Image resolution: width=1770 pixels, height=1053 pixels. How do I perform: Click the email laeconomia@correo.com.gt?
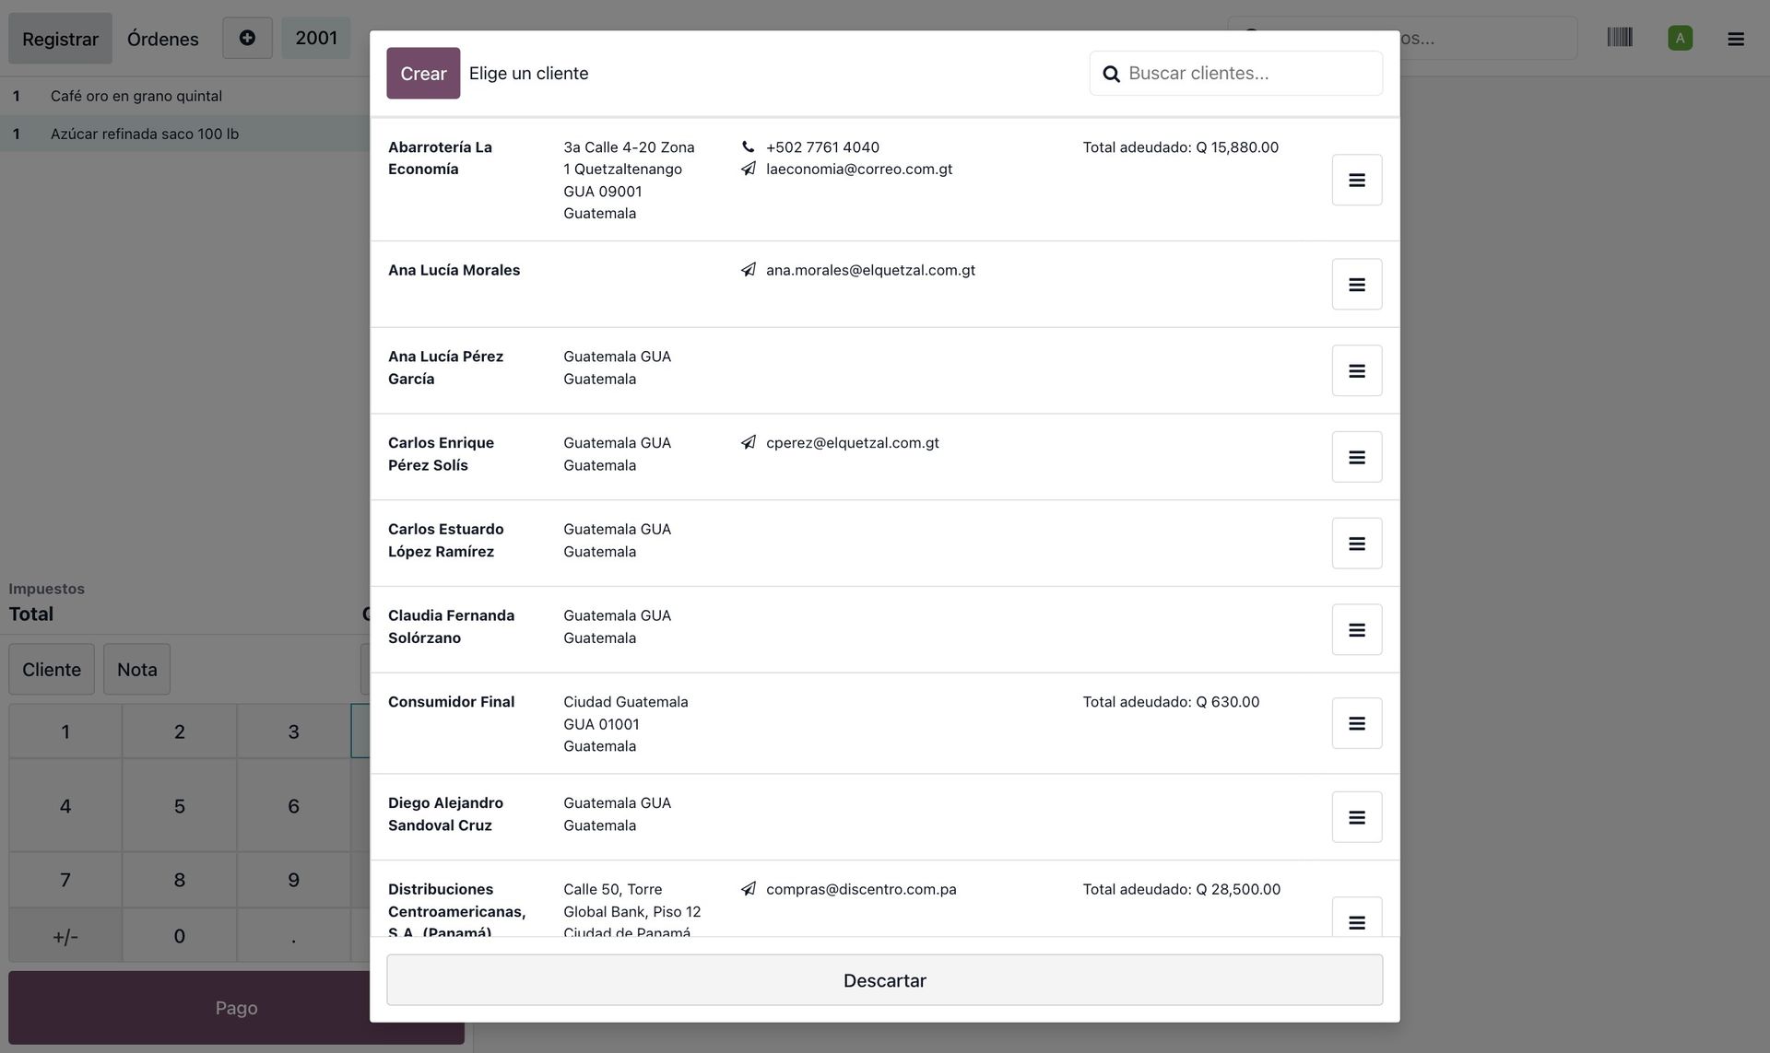[859, 170]
